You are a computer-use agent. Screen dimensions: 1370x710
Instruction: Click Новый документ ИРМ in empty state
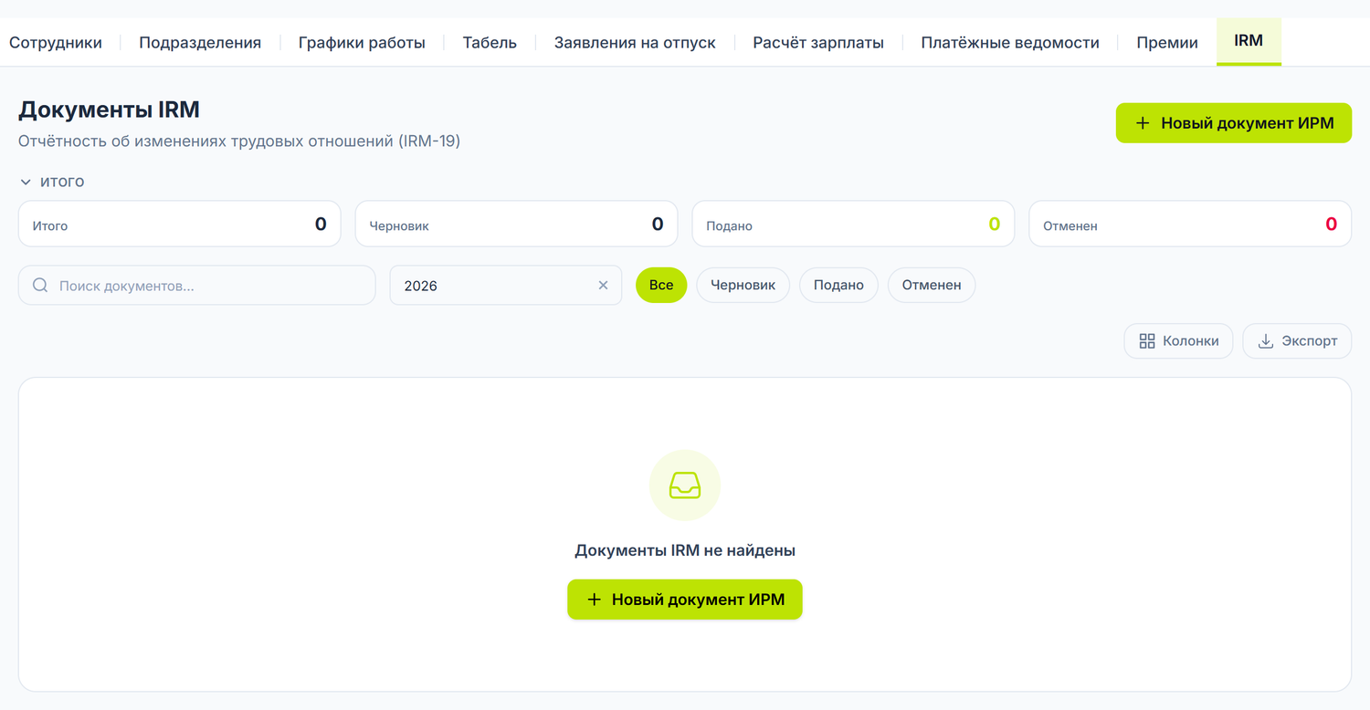tap(685, 600)
